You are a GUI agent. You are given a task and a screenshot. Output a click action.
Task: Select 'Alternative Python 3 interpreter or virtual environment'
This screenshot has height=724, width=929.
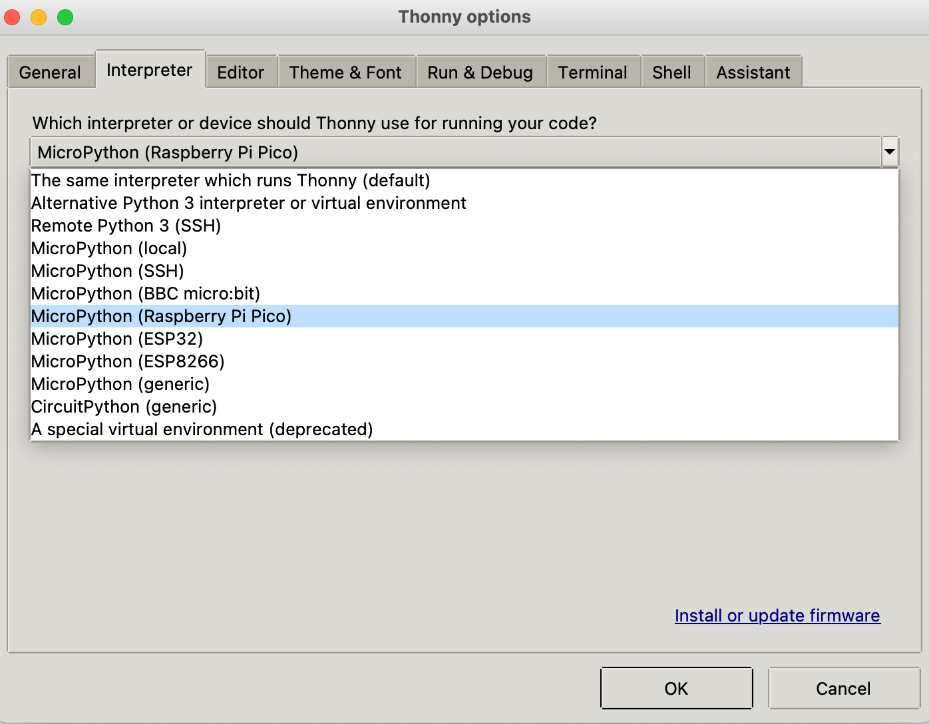click(464, 203)
